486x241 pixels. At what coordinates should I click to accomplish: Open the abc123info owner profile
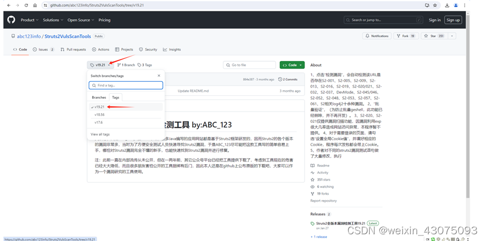(29, 36)
